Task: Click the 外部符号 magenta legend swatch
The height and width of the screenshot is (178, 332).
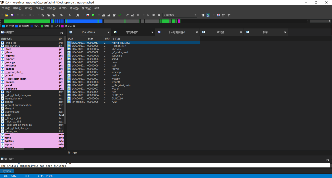Action: tap(62, 26)
